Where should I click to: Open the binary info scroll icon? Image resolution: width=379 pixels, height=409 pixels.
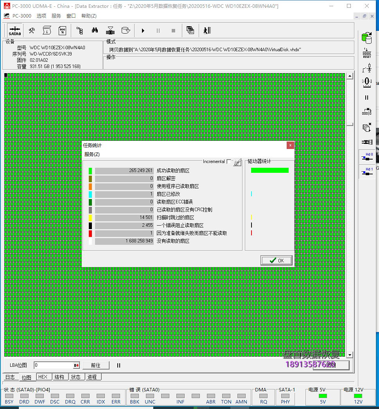(x=47, y=31)
